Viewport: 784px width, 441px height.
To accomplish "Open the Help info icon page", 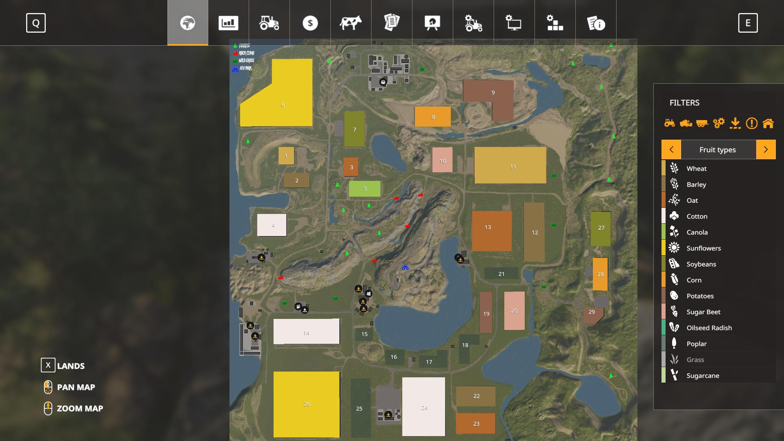I will pos(596,23).
